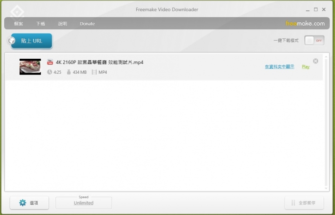
Task: Toggle the 一鍵下載模式 OFF switch
Action: 314,41
